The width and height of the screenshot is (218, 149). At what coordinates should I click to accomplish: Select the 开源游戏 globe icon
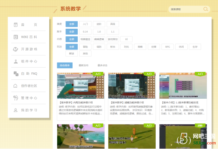coord(16,49)
